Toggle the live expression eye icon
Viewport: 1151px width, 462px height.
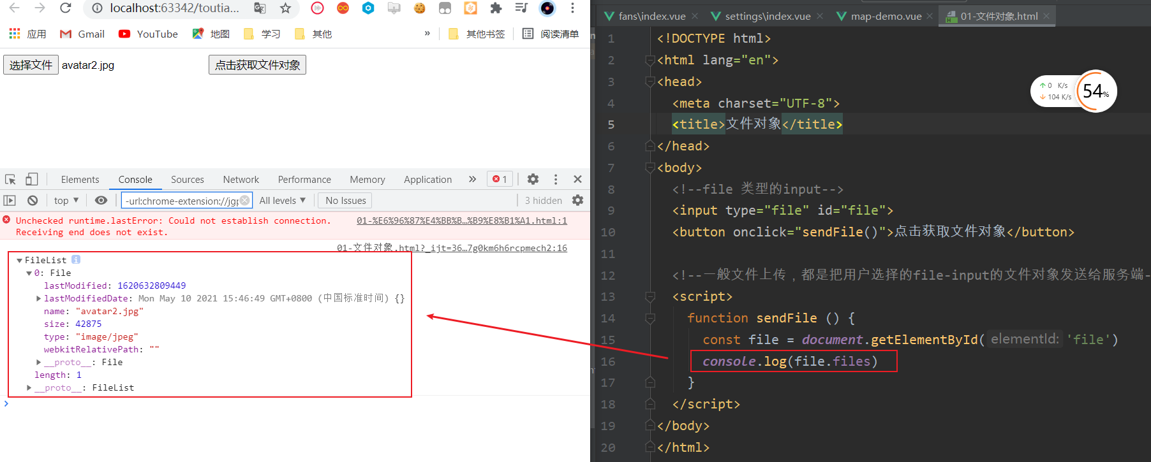pyautogui.click(x=101, y=200)
